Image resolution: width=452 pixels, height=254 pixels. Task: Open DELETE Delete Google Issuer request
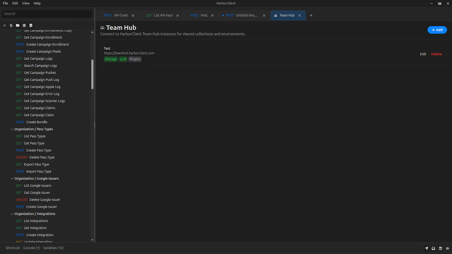(x=38, y=200)
